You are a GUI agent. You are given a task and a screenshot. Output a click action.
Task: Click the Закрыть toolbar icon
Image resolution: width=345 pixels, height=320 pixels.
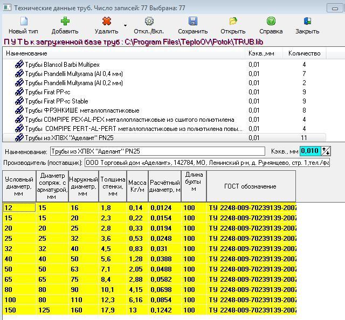coord(307,22)
